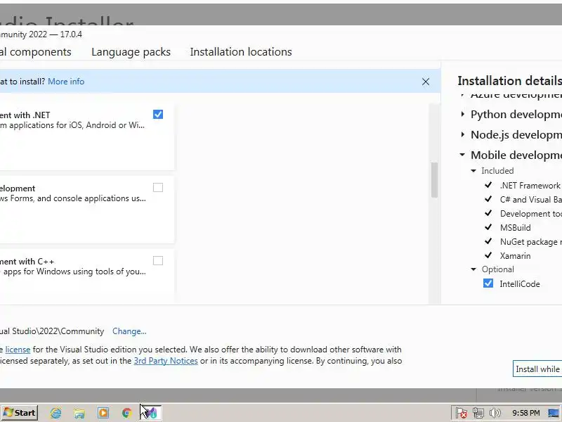Click the Change... location link
562x422 pixels.
tap(129, 331)
